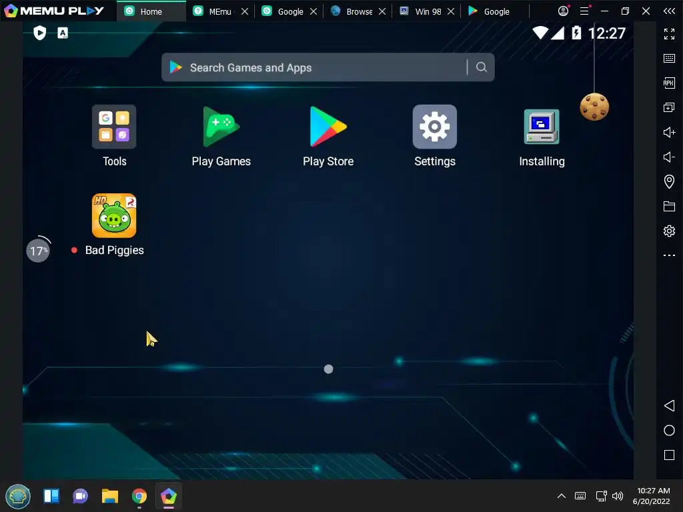Viewport: 683px width, 512px height.
Task: Install an APK from sidebar
Action: (x=669, y=83)
